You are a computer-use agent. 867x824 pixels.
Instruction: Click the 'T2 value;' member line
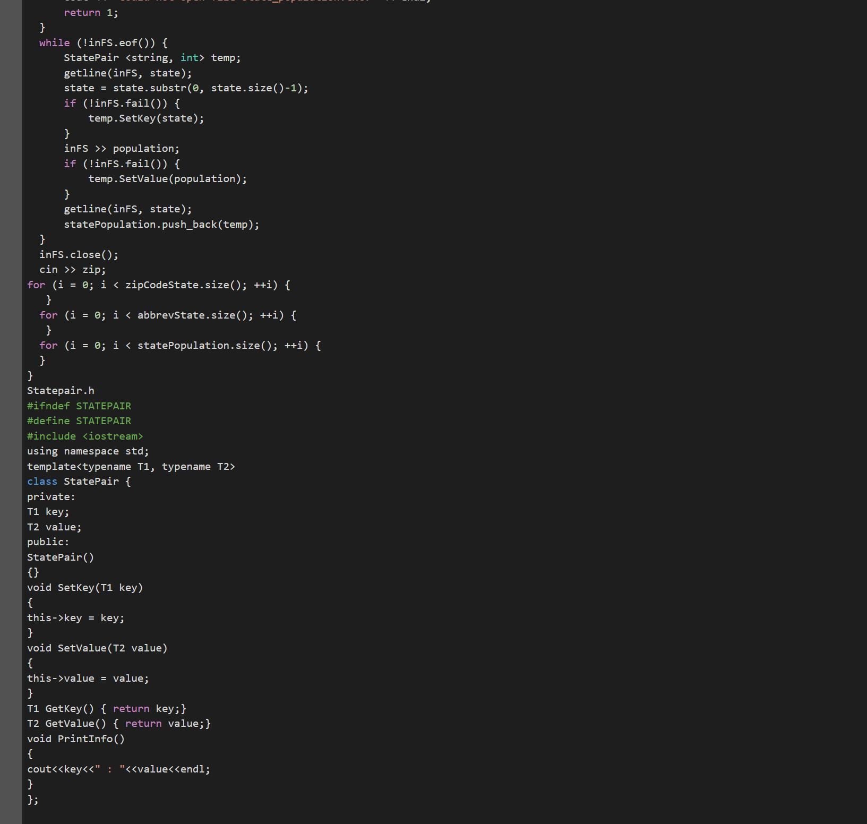tap(54, 527)
